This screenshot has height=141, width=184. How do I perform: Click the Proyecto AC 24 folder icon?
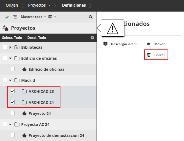coord(17,124)
